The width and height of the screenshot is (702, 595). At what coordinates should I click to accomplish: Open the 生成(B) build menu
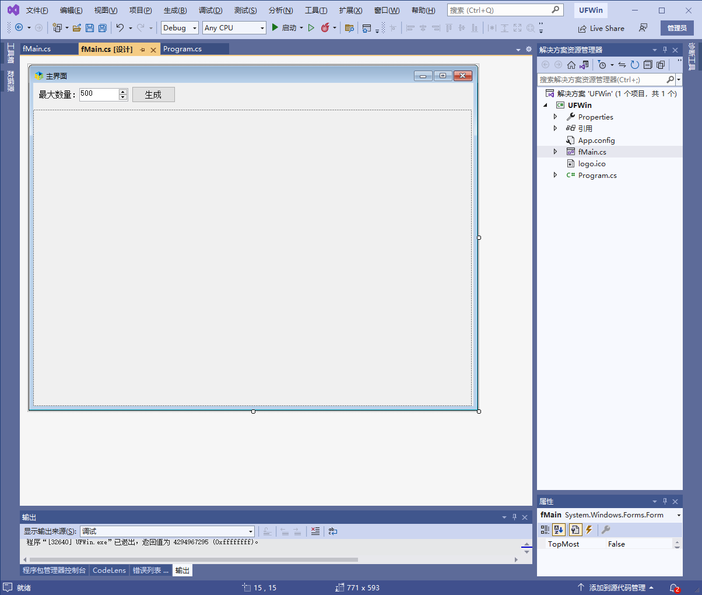click(175, 10)
